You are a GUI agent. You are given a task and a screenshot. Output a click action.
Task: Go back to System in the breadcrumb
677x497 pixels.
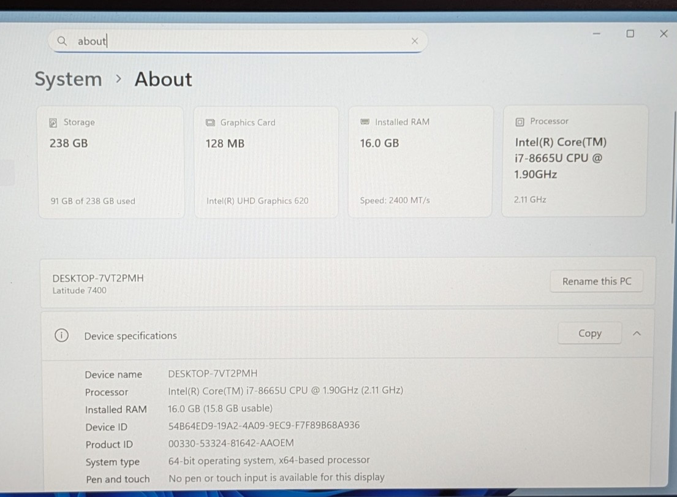pos(68,80)
